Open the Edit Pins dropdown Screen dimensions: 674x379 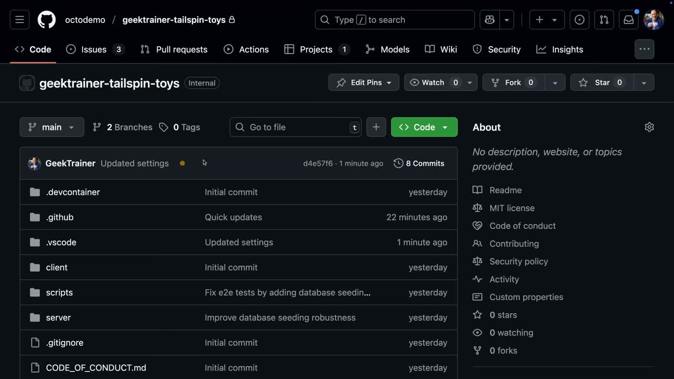(363, 83)
